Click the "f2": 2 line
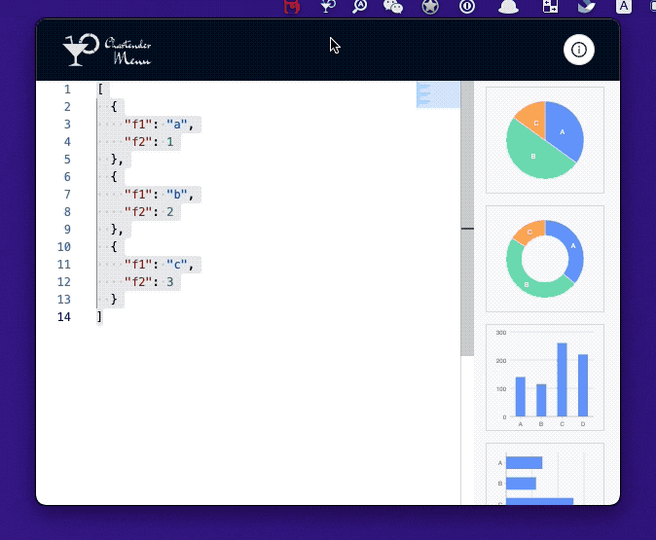Image resolution: width=656 pixels, height=540 pixels. (x=149, y=212)
